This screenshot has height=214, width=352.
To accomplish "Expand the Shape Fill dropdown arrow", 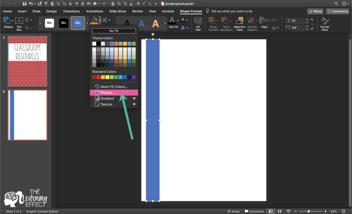I will coord(100,20).
